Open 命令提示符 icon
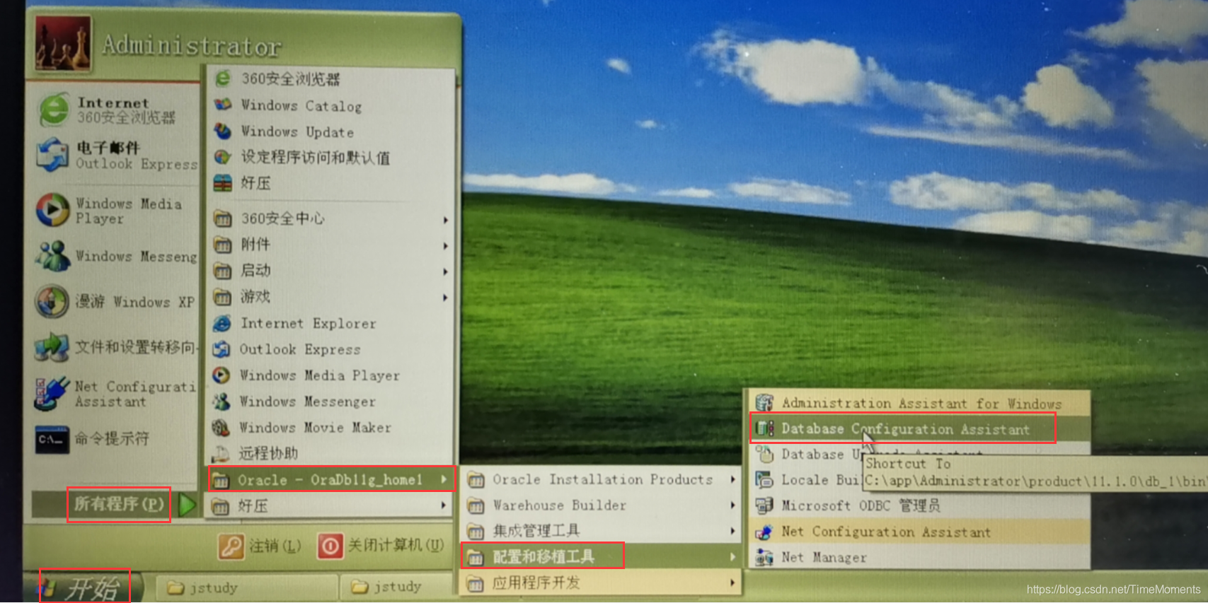The height and width of the screenshot is (603, 1208). [52, 439]
